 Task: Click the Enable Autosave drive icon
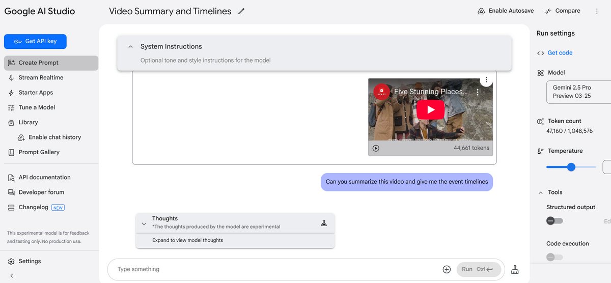coord(481,11)
